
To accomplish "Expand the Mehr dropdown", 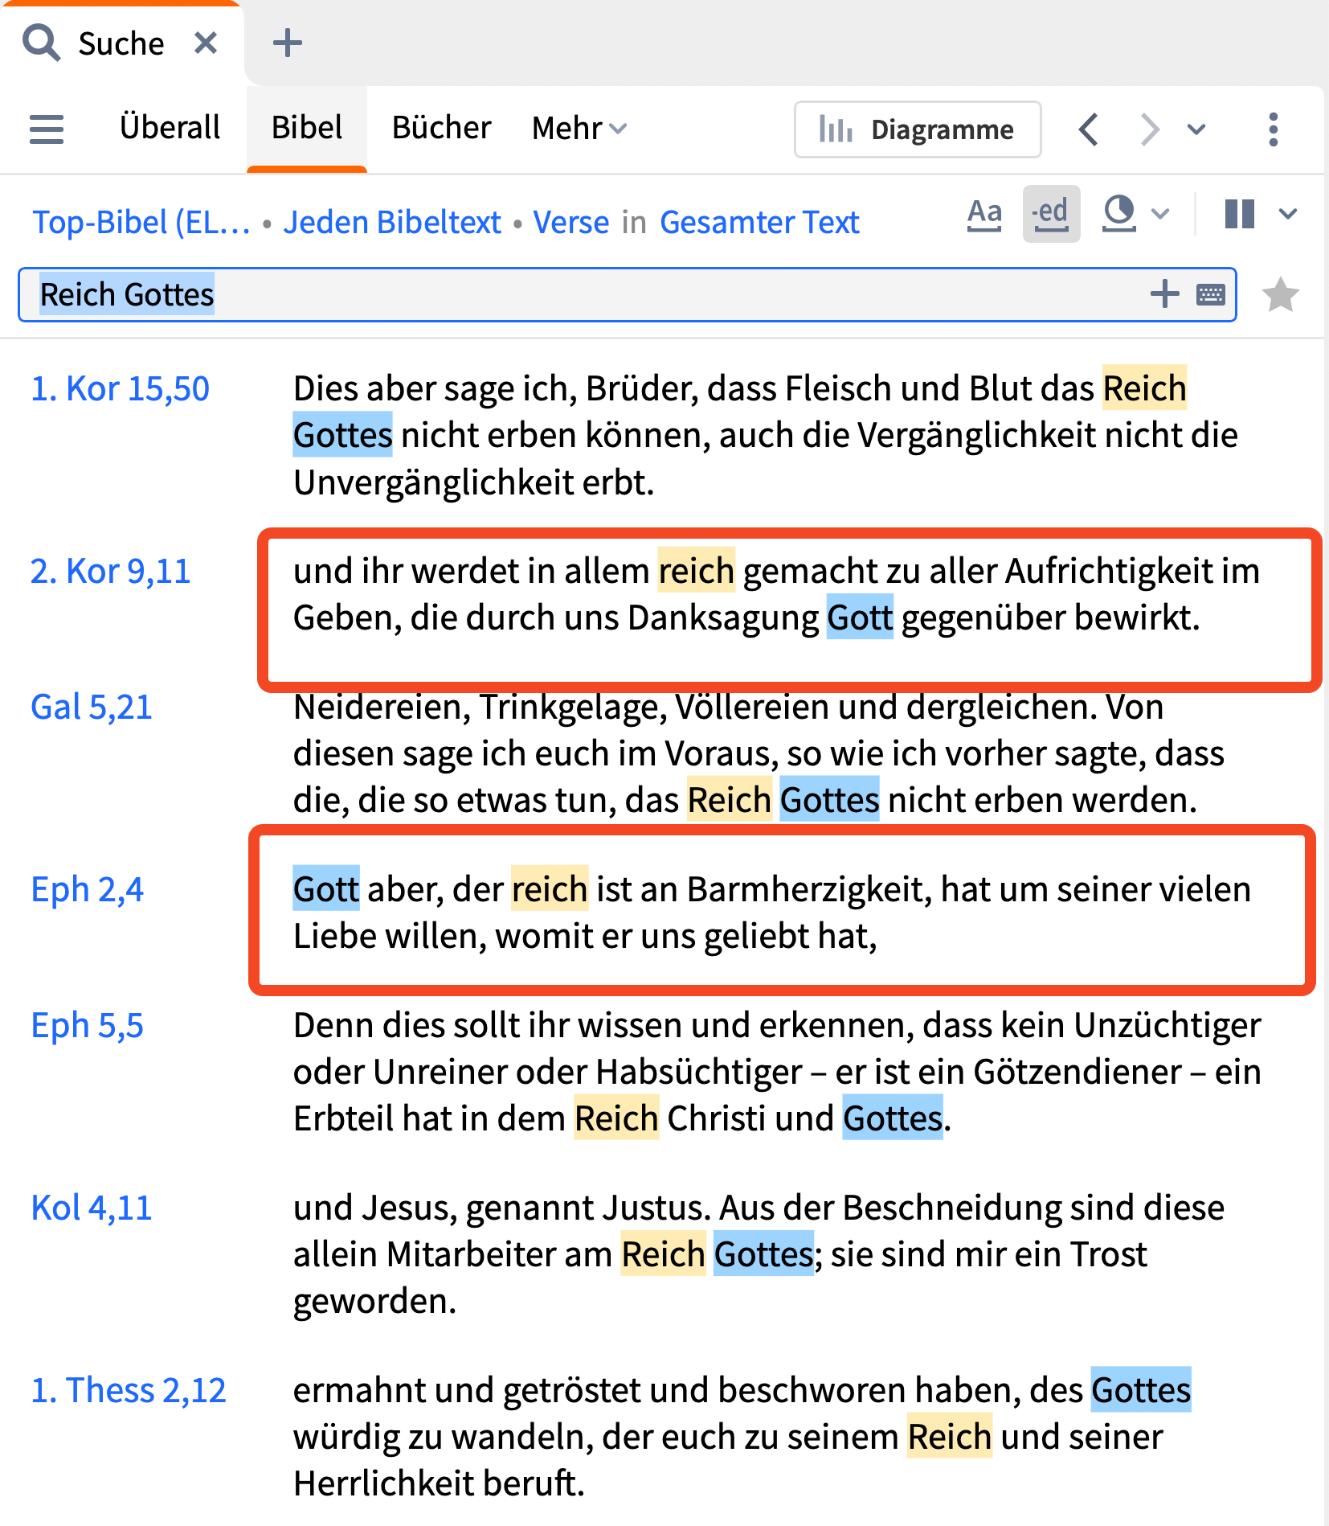I will point(579,128).
